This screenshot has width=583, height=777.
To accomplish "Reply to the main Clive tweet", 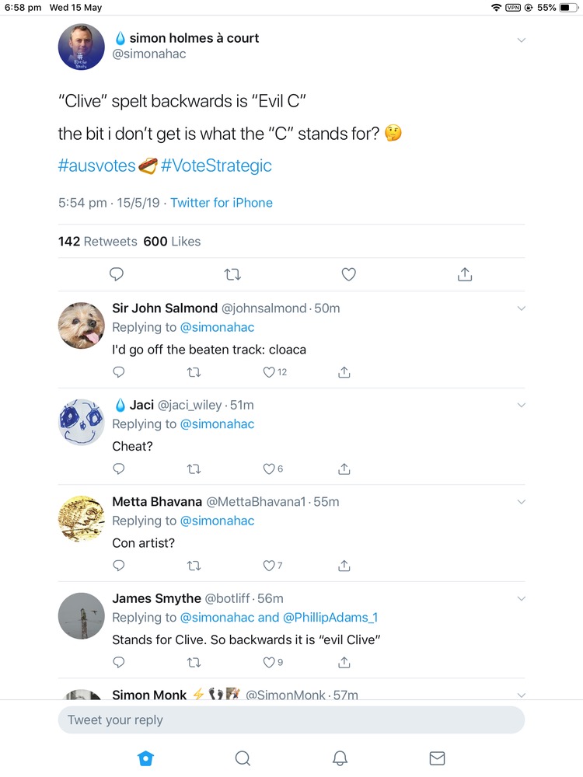I will tap(117, 274).
